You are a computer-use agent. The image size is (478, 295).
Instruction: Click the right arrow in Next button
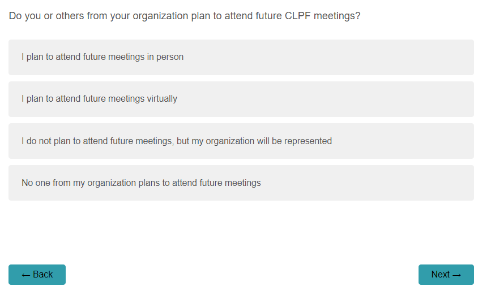point(456,275)
